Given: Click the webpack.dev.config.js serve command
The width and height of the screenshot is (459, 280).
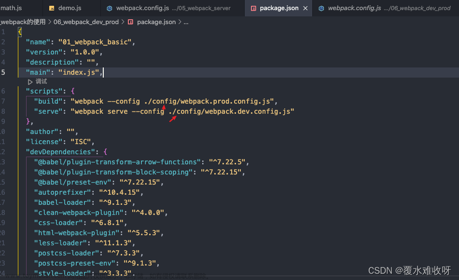Looking at the screenshot, I should [182, 112].
